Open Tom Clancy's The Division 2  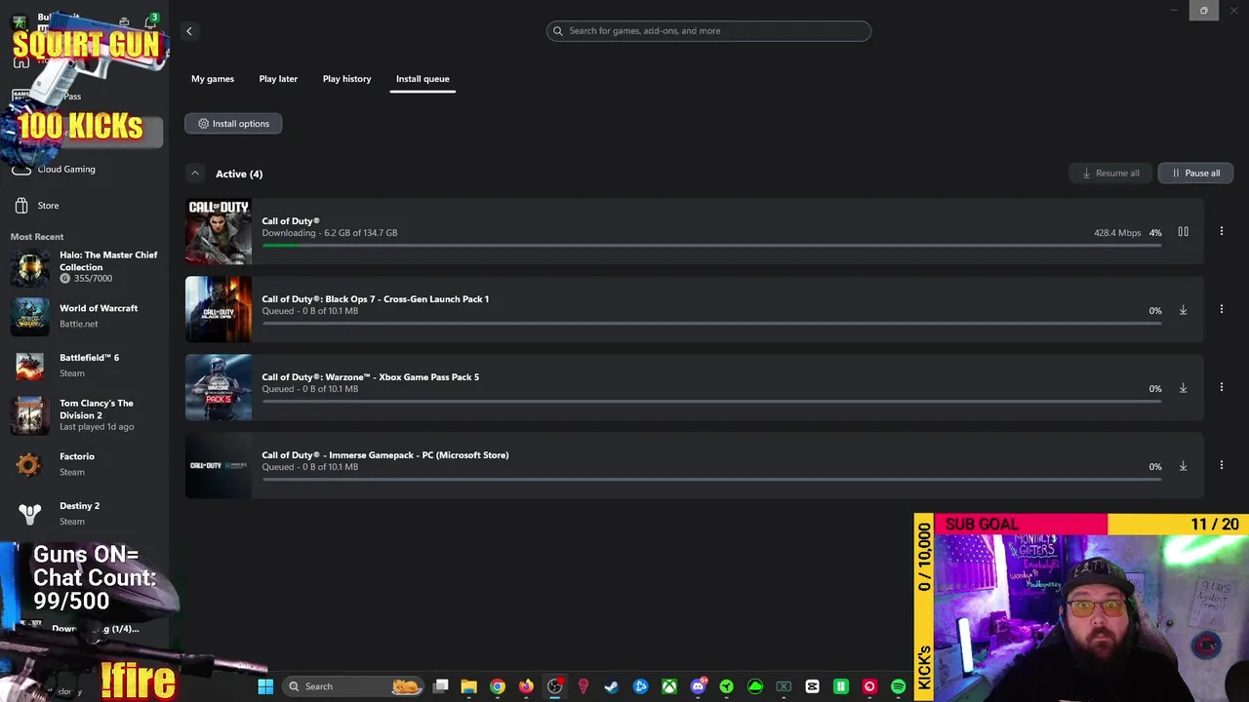coord(86,414)
